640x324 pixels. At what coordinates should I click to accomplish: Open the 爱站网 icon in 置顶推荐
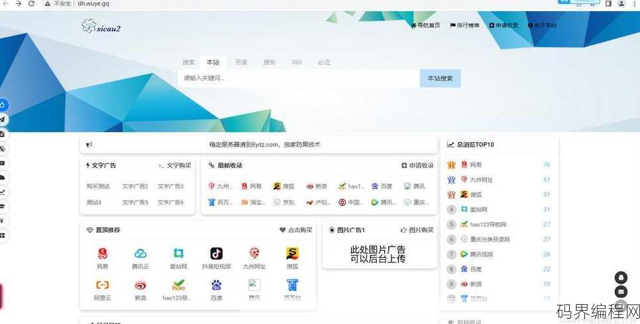(x=178, y=253)
